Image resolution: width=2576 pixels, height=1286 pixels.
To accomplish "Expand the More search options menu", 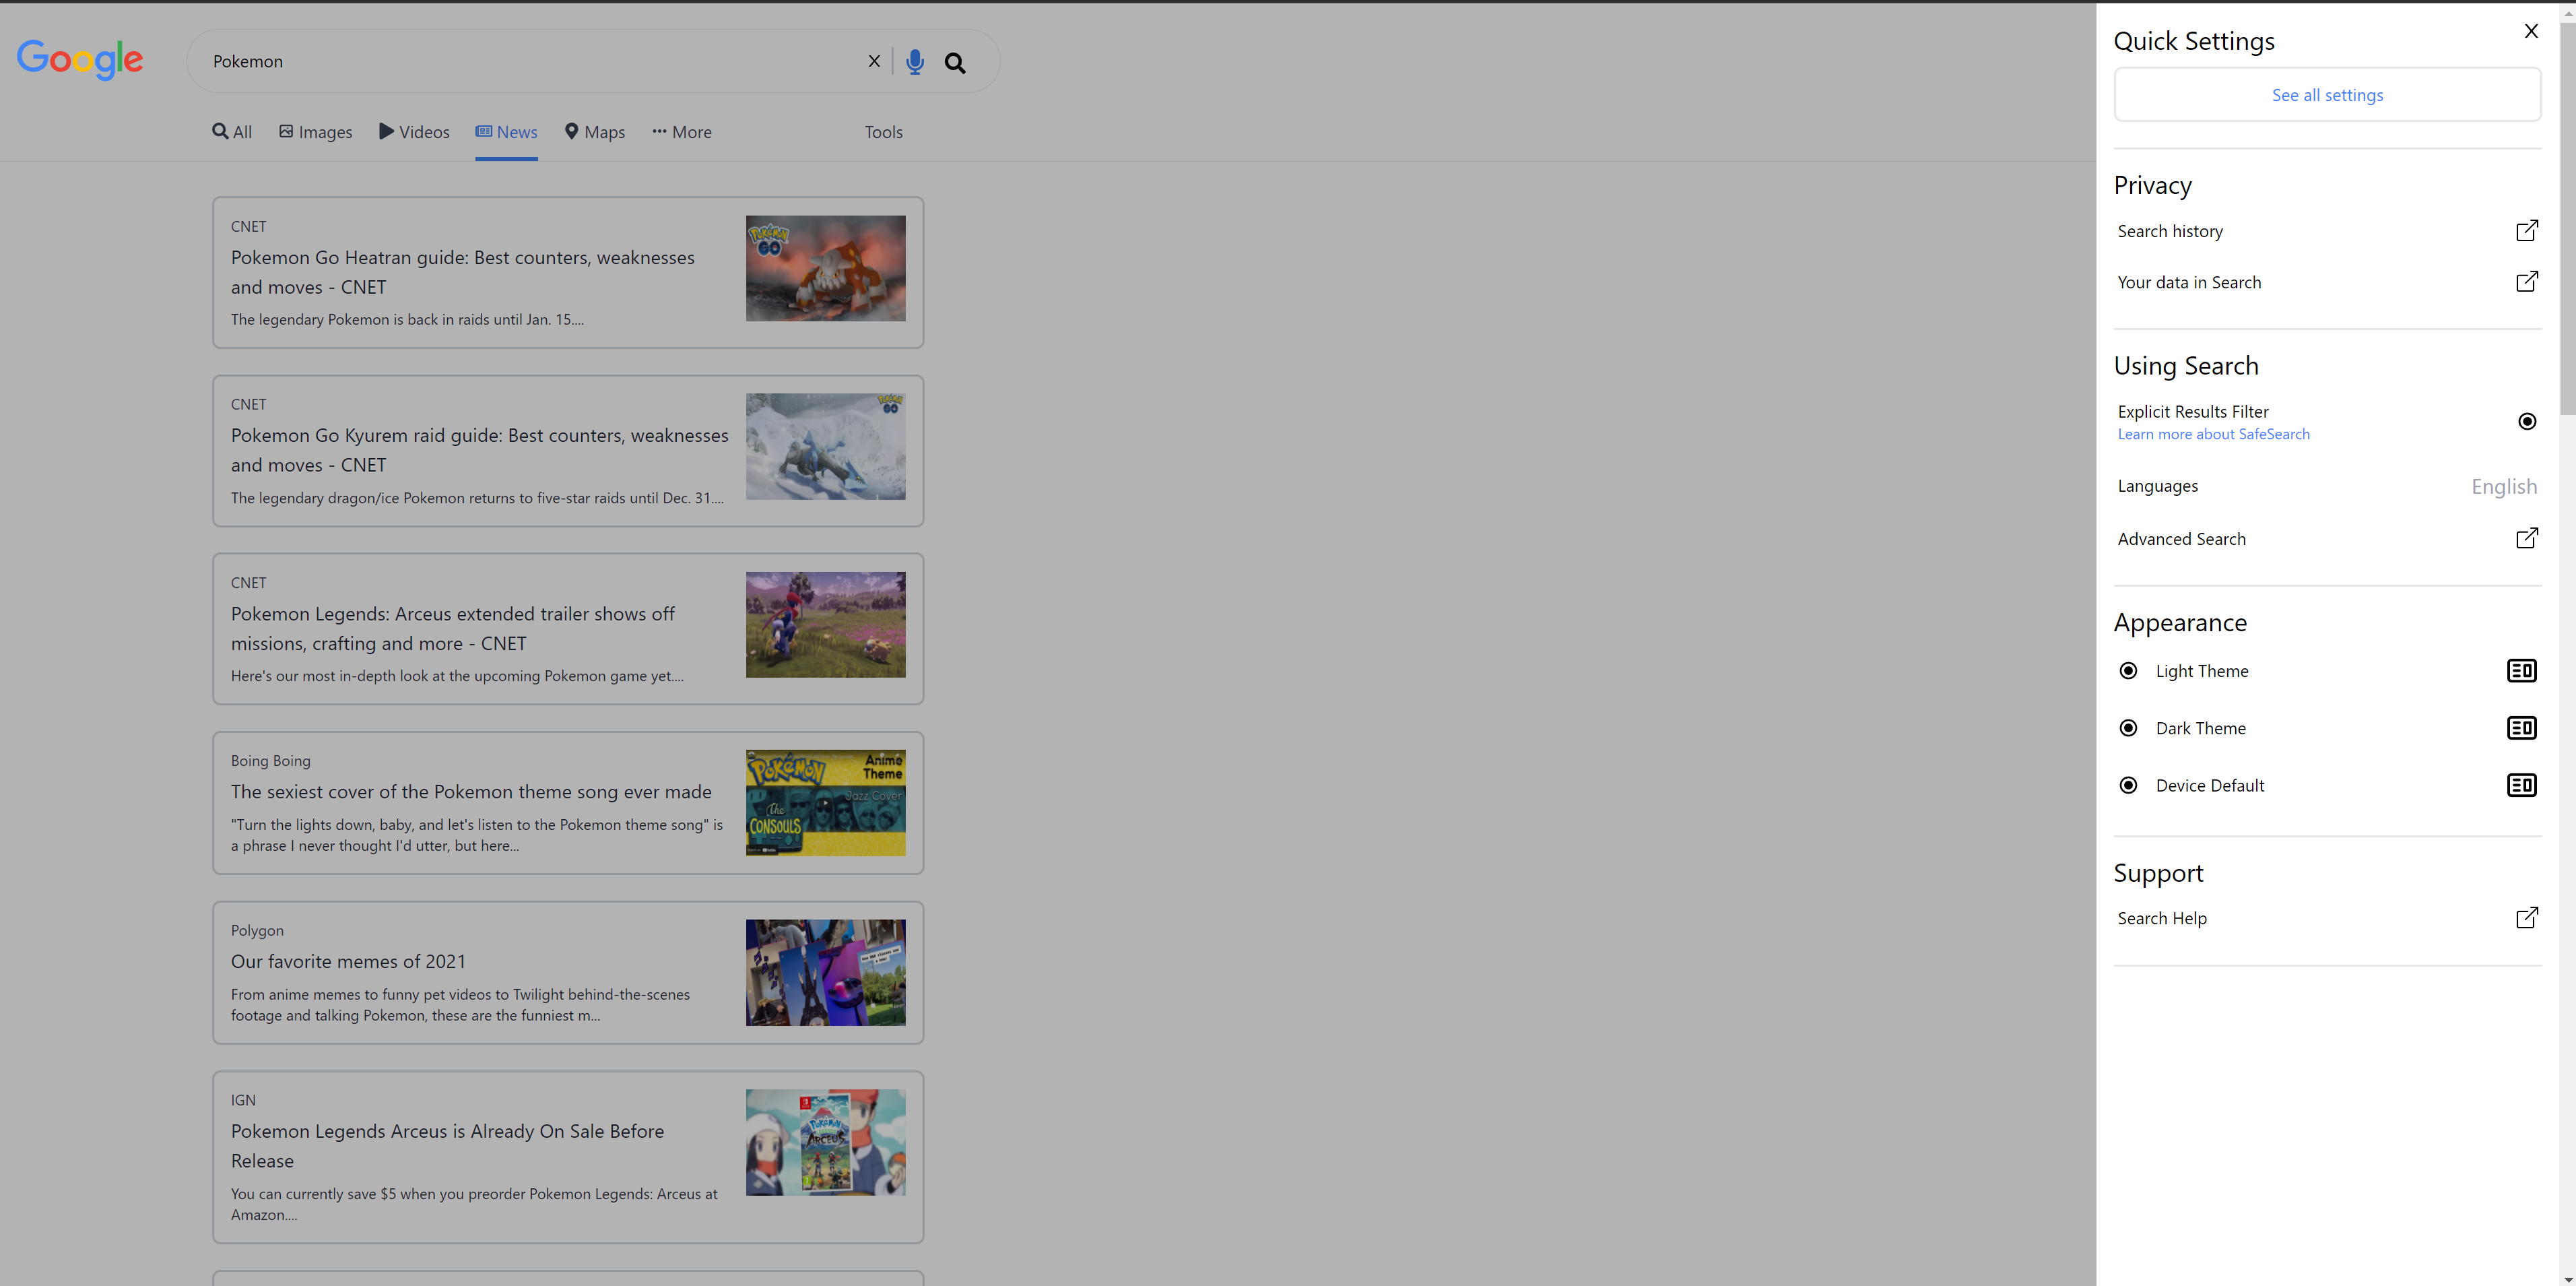I will pyautogui.click(x=682, y=132).
